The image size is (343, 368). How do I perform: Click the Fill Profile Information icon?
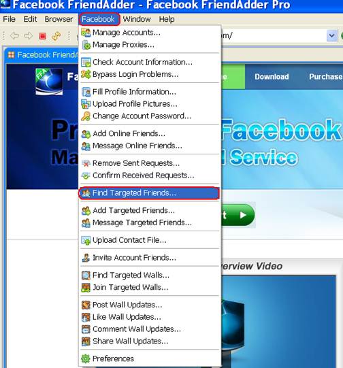[86, 92]
